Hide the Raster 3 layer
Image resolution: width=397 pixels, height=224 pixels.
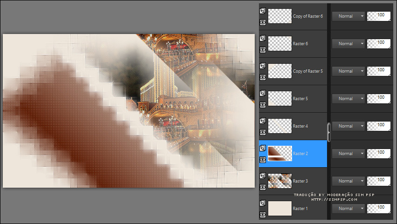tap(263, 187)
